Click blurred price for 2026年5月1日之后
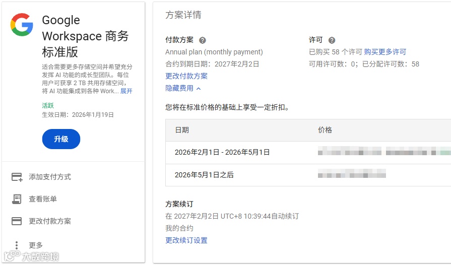 pos(352,174)
